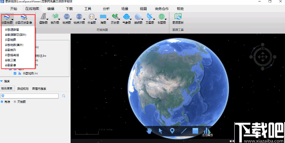
Task: Click the right rotate button on compass
Action: point(275,57)
